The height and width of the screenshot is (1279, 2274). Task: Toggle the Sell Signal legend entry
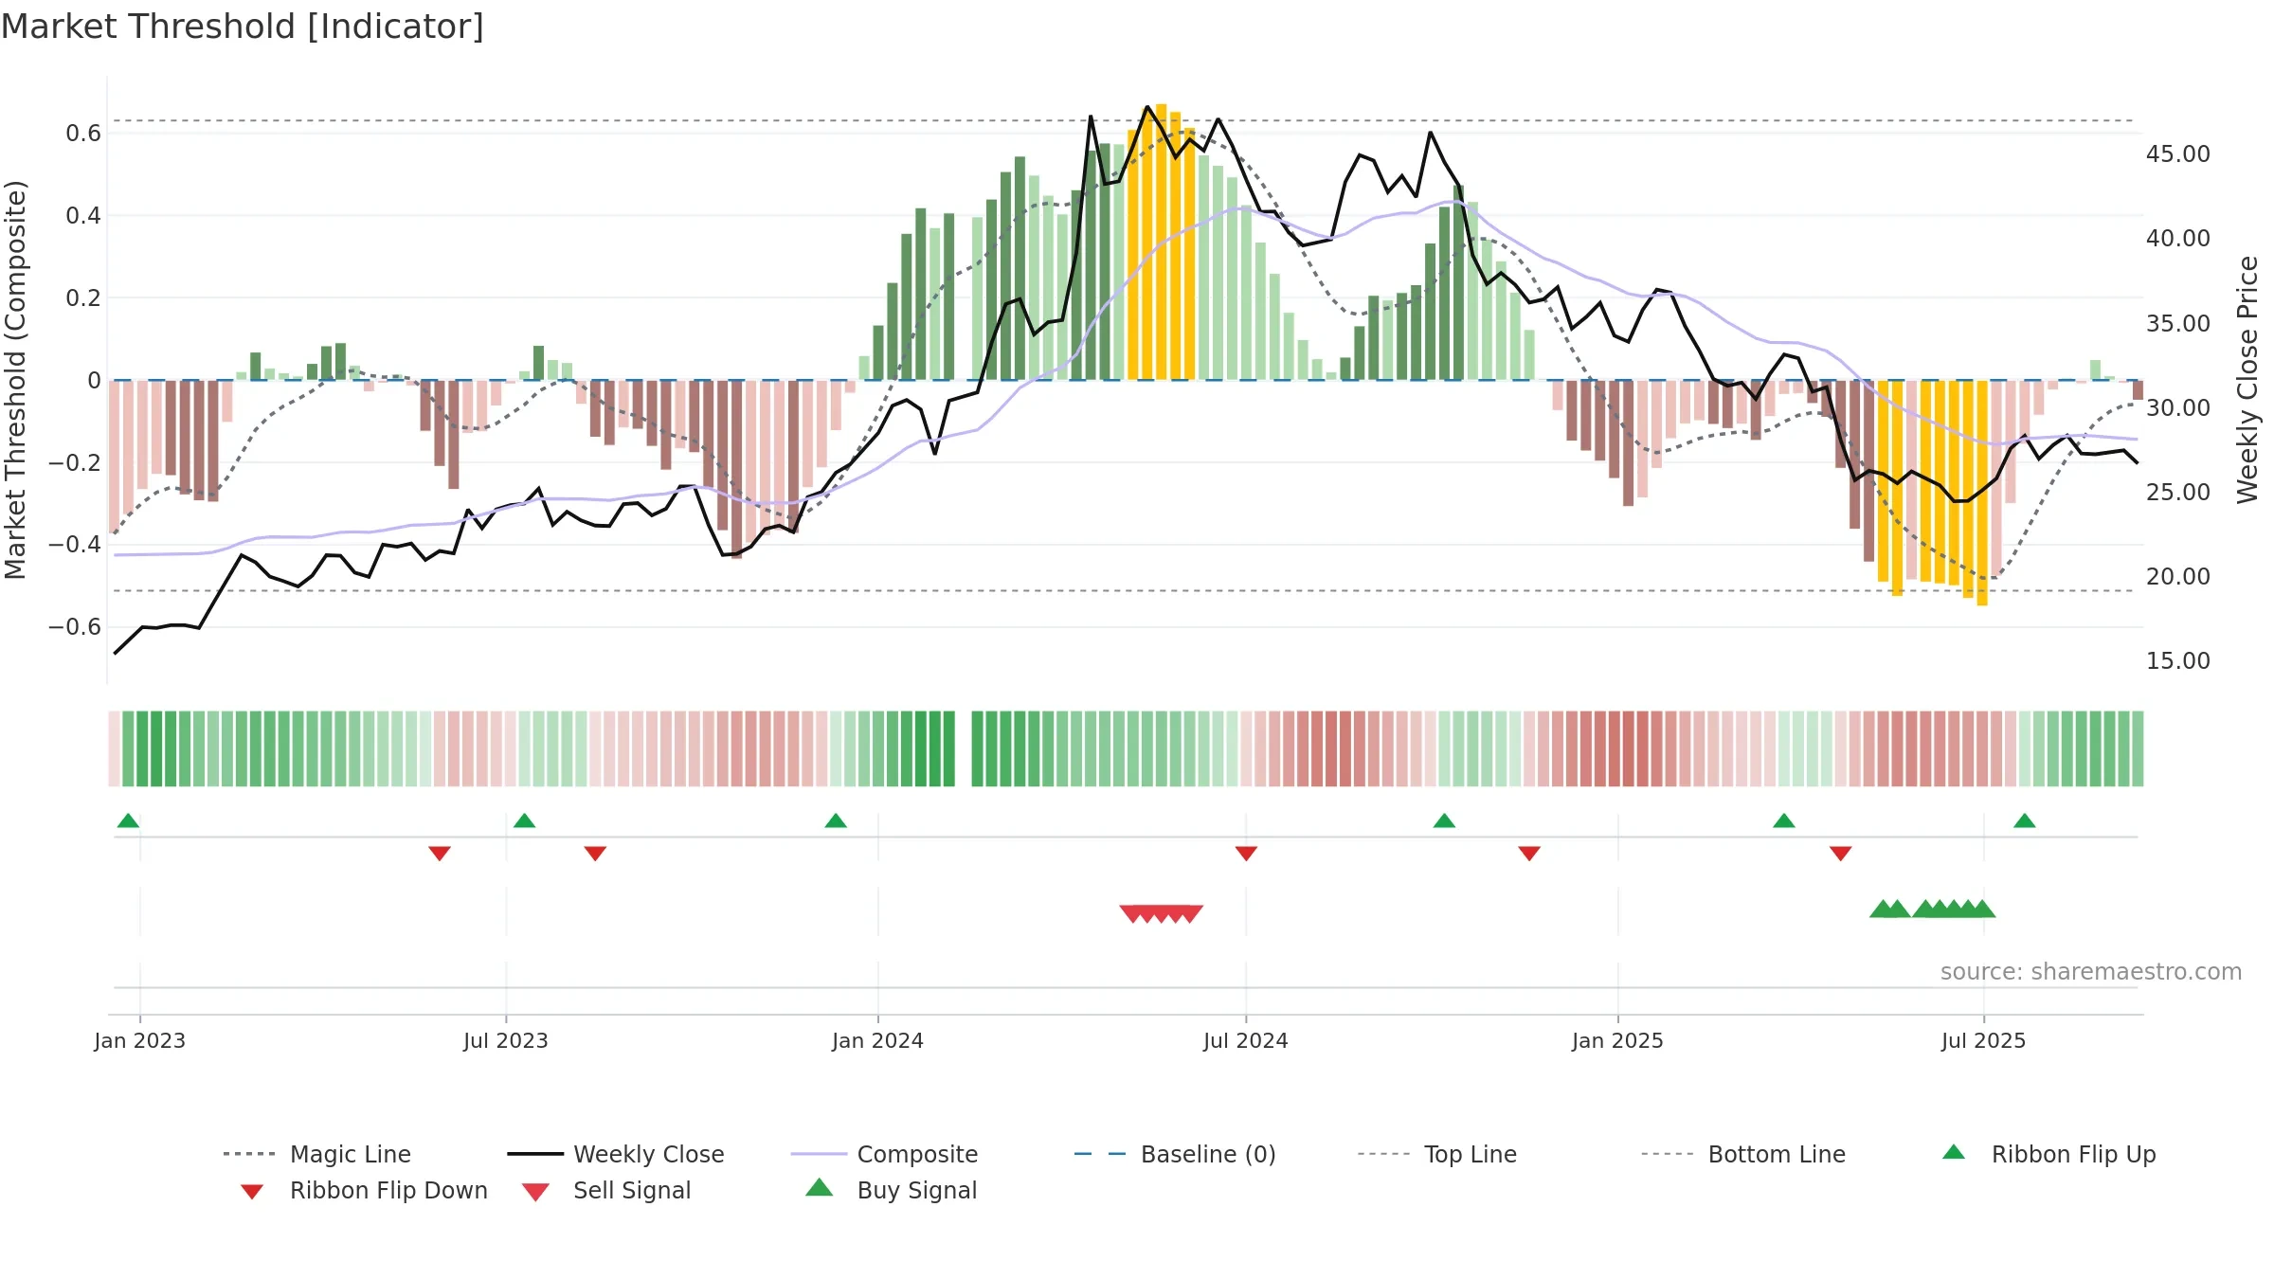[606, 1190]
